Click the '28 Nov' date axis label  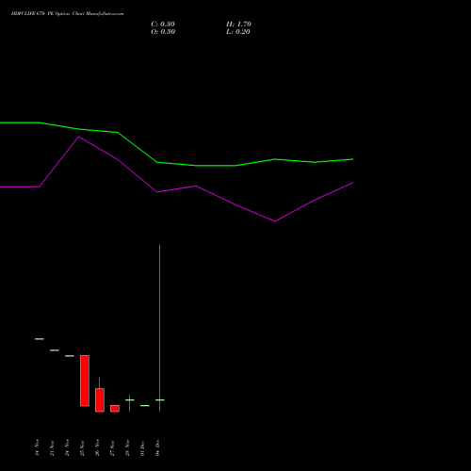(127, 447)
